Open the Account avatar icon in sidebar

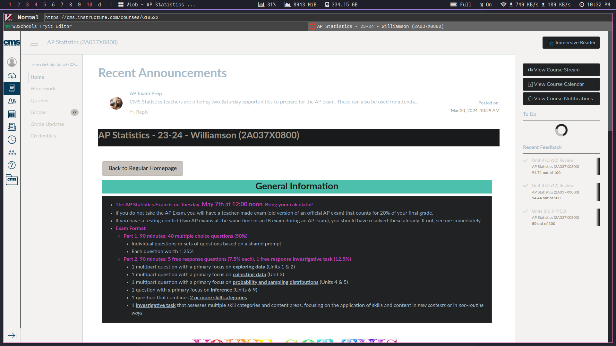click(x=12, y=62)
